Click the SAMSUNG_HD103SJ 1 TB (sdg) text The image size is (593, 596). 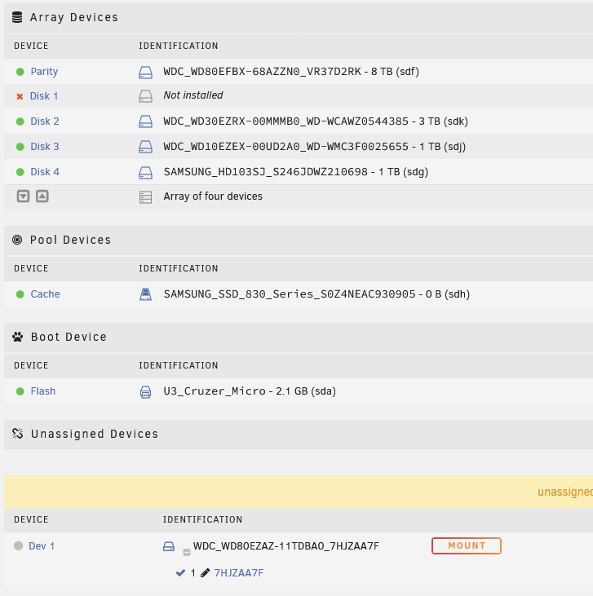[x=296, y=172]
